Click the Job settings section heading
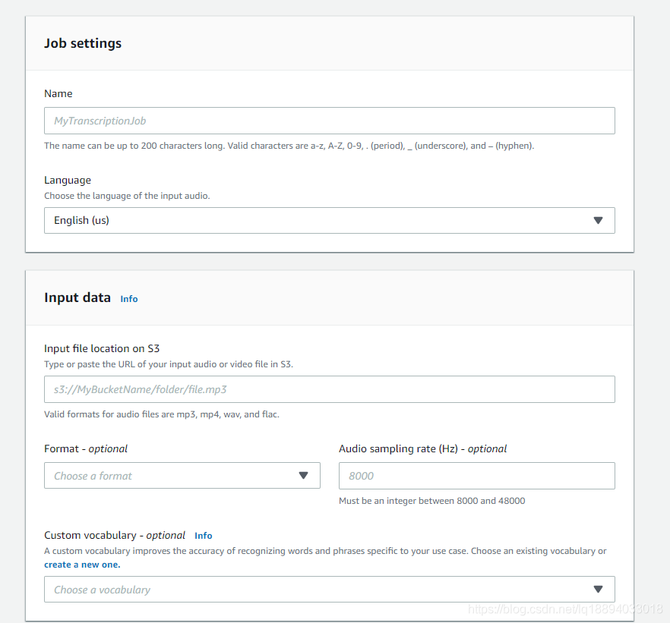 pyautogui.click(x=83, y=43)
